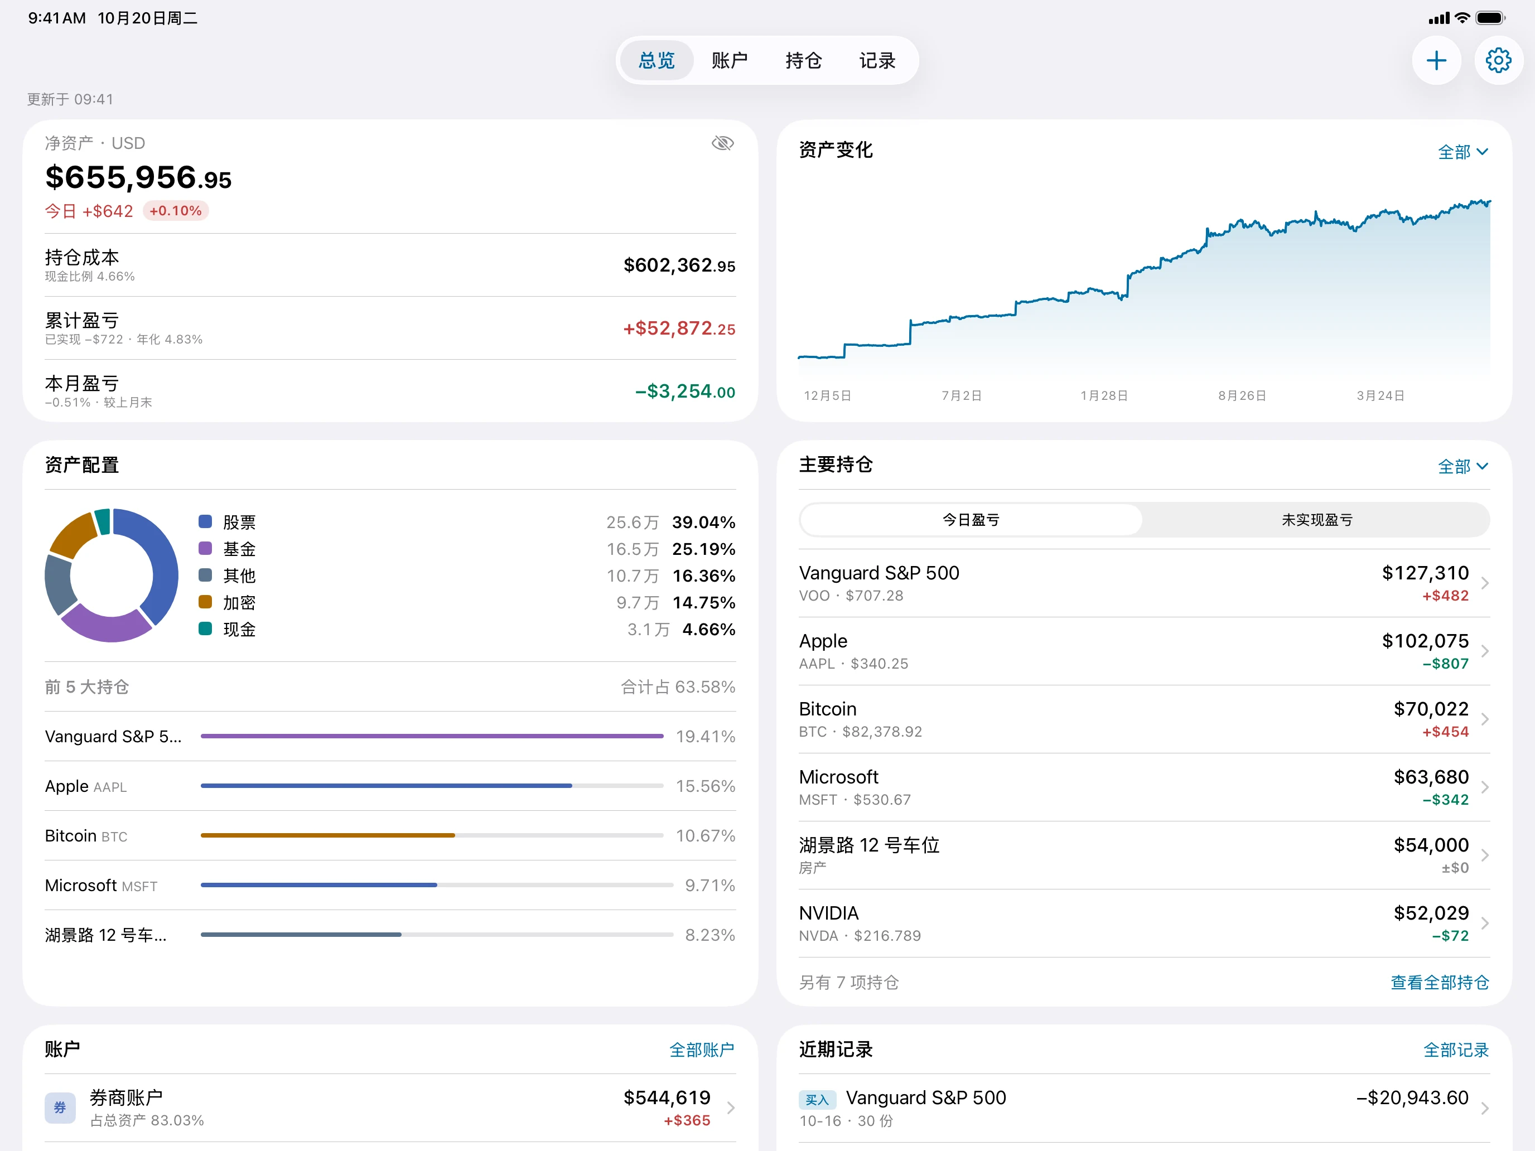Tap 加密 orange legend swatch

coord(205,602)
